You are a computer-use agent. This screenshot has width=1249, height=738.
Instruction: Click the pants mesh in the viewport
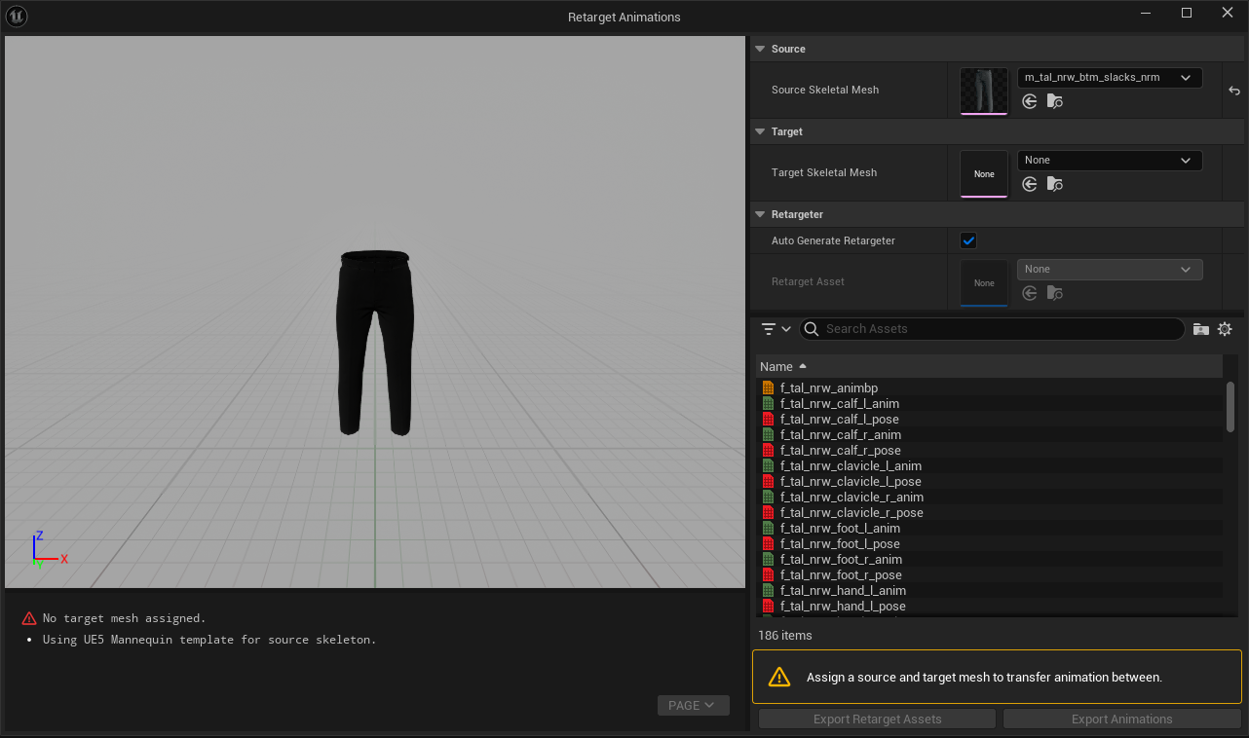[x=375, y=342]
